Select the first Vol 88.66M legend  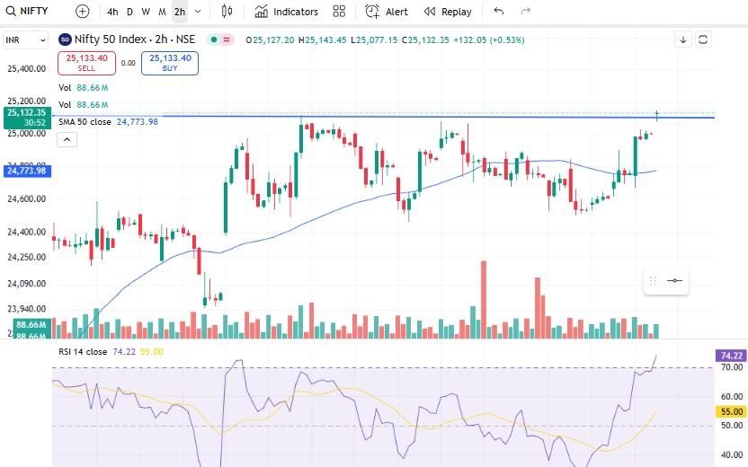coord(83,88)
